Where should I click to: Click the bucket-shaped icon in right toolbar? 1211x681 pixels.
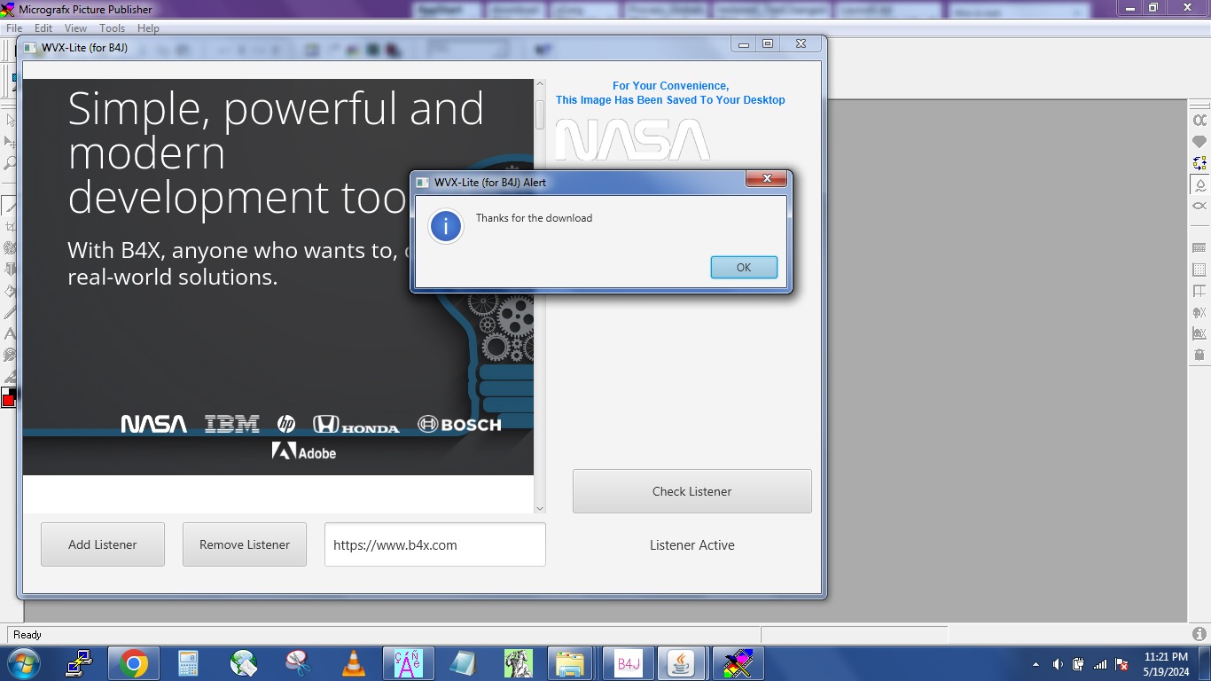(x=1199, y=355)
